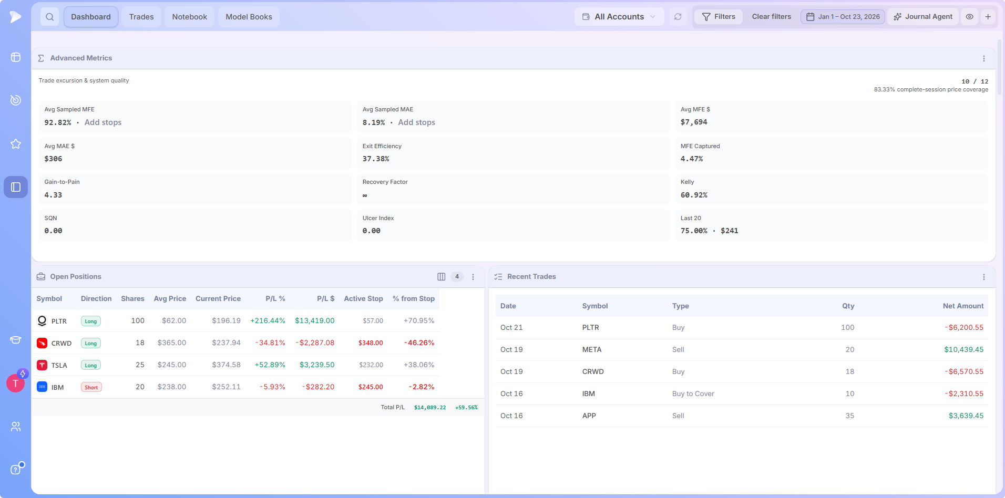Image resolution: width=1005 pixels, height=498 pixels.
Task: Select the TSLA open position symbol
Action: [59, 366]
